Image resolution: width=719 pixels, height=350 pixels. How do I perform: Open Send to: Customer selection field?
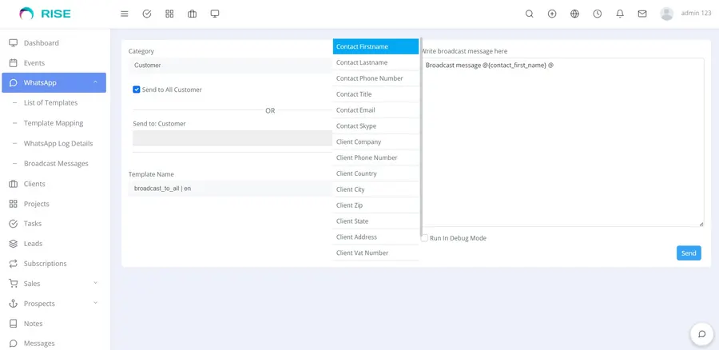(233, 138)
